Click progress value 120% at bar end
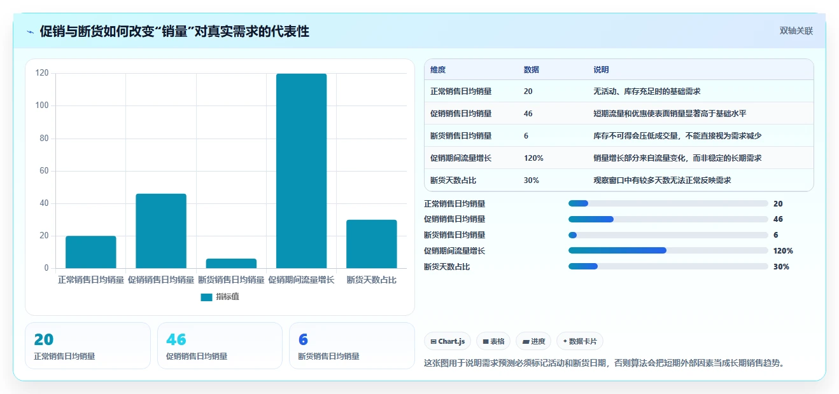The image size is (839, 394). pyautogui.click(x=783, y=251)
